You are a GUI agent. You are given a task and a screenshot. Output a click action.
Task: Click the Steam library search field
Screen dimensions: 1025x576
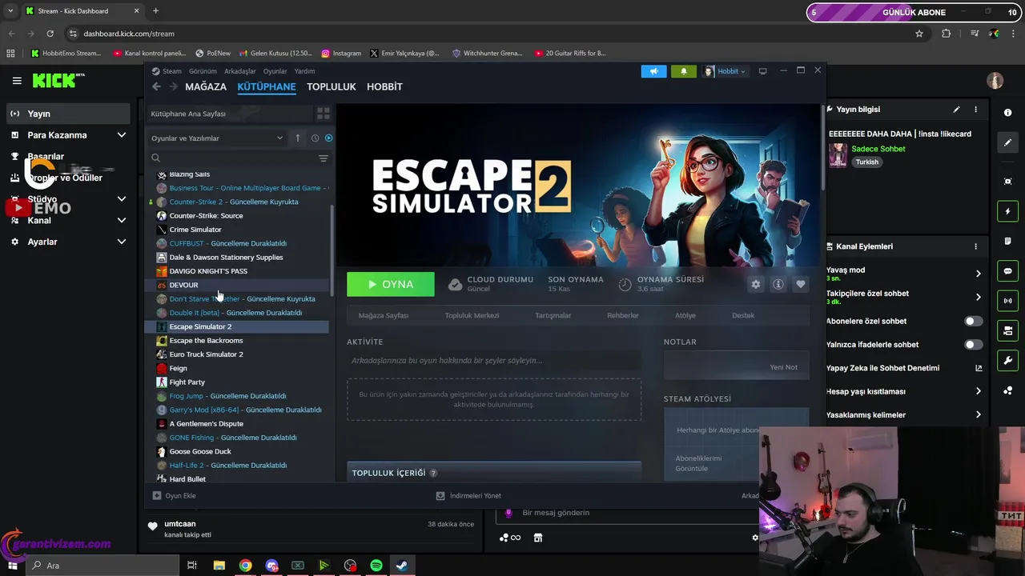tap(232, 158)
